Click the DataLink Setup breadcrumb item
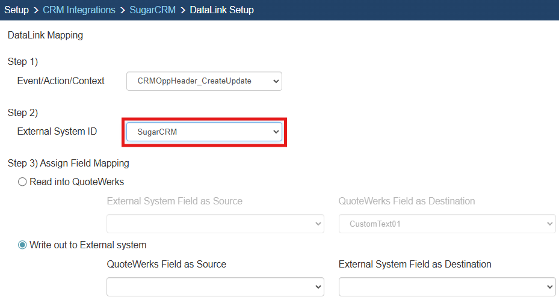The height and width of the screenshot is (303, 559). coord(221,10)
